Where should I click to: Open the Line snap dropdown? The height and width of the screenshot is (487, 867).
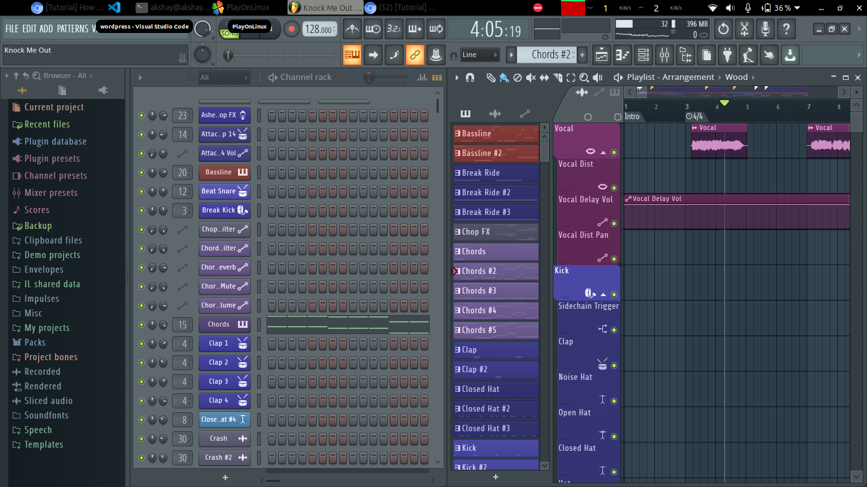[x=480, y=55]
